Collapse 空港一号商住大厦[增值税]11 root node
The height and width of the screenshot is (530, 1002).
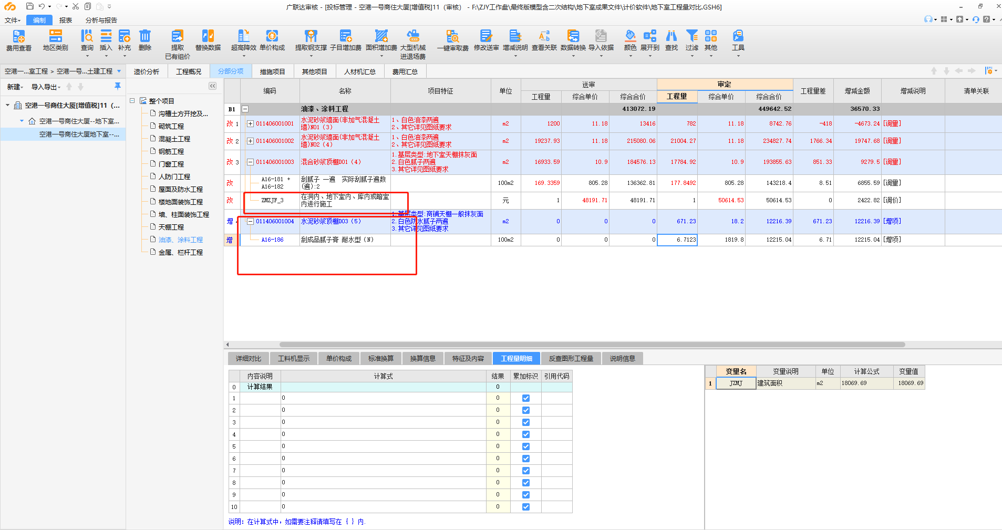[8, 106]
